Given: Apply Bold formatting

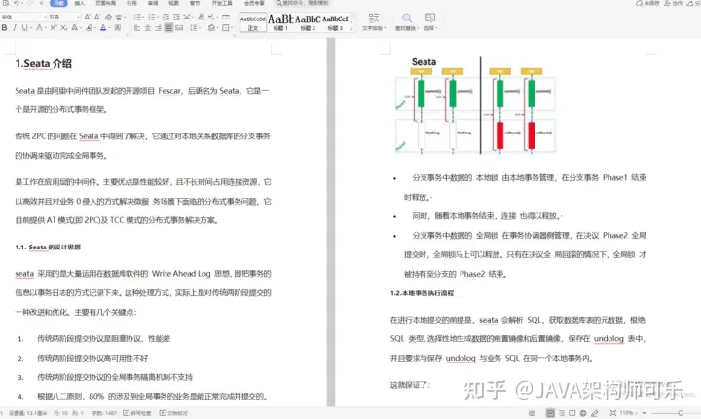Looking at the screenshot, I should 5,27.
